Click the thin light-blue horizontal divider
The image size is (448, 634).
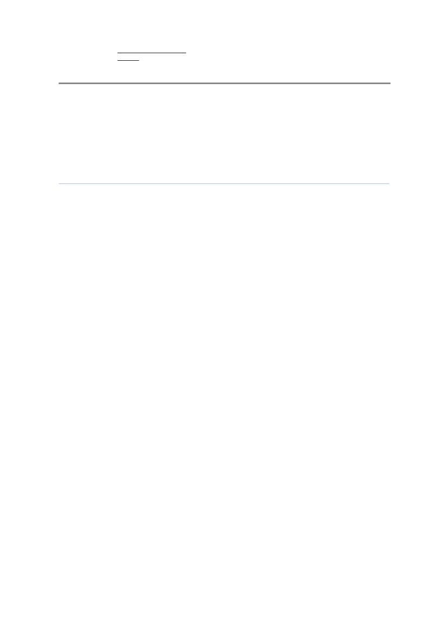click(x=224, y=183)
